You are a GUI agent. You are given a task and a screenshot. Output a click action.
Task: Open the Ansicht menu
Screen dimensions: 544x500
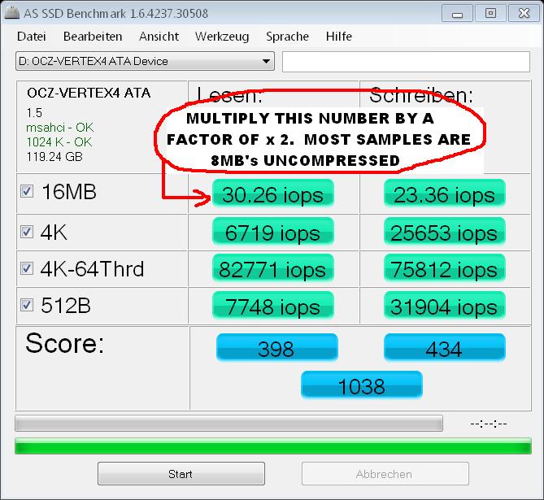(x=159, y=37)
